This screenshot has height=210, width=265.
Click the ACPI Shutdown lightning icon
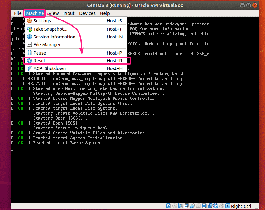click(29, 68)
